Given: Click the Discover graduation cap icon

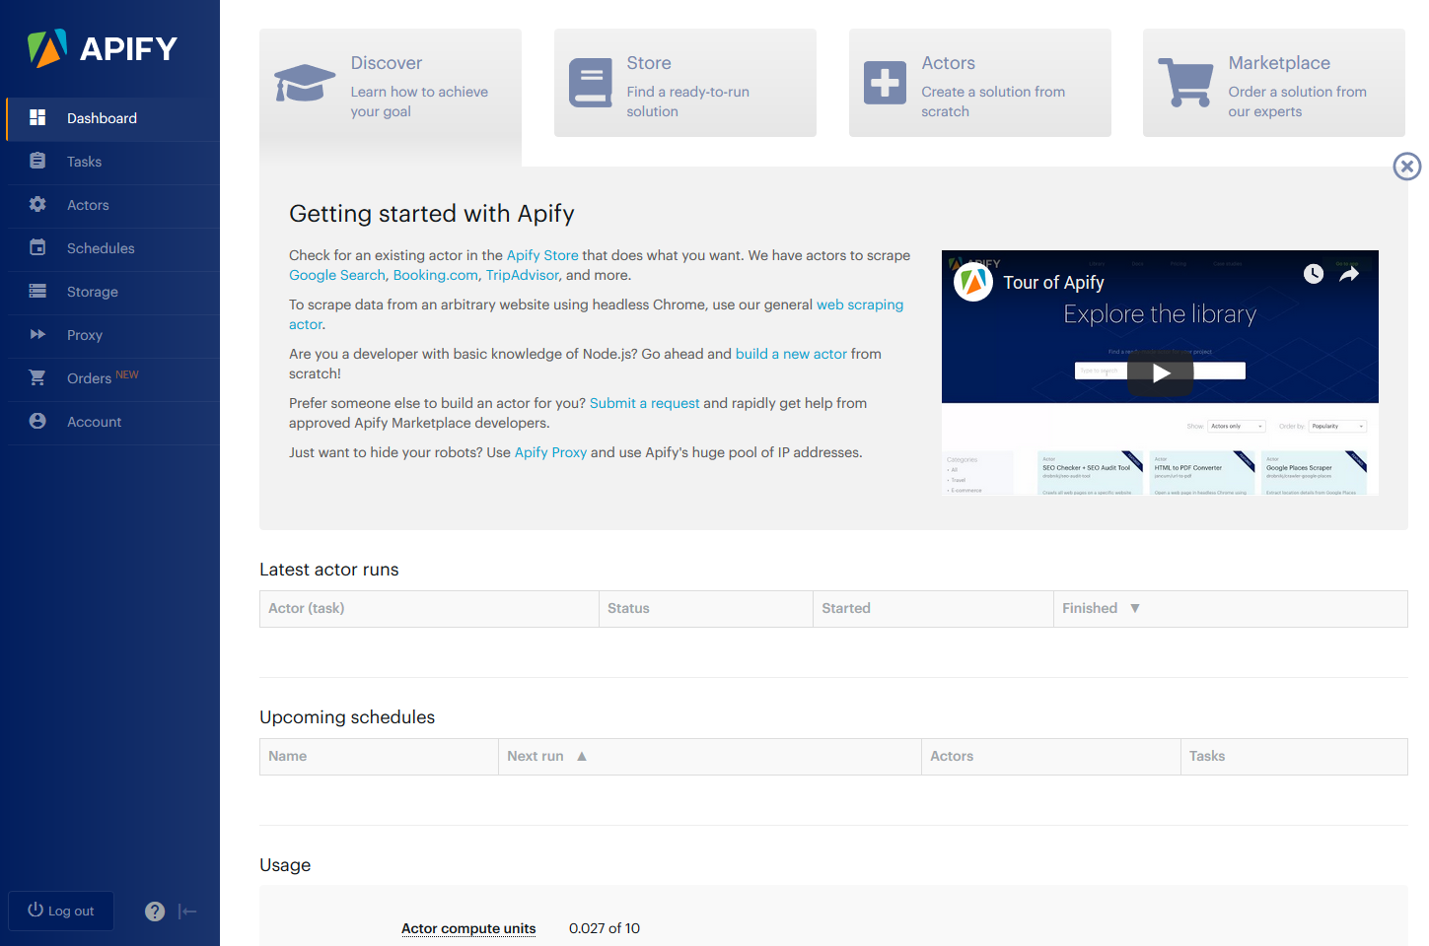Looking at the screenshot, I should click(305, 83).
